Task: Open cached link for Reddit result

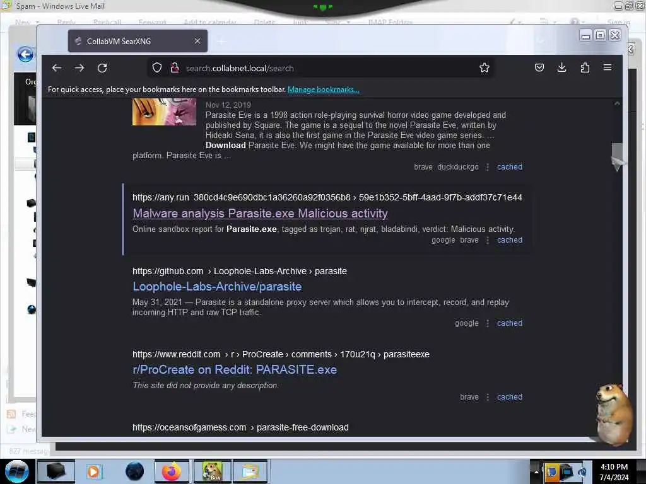Action: [510, 397]
